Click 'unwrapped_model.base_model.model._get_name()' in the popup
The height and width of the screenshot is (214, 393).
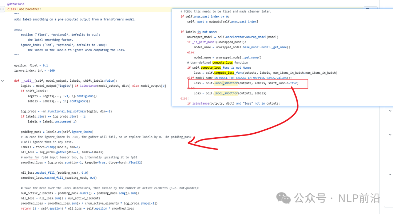click(253, 47)
